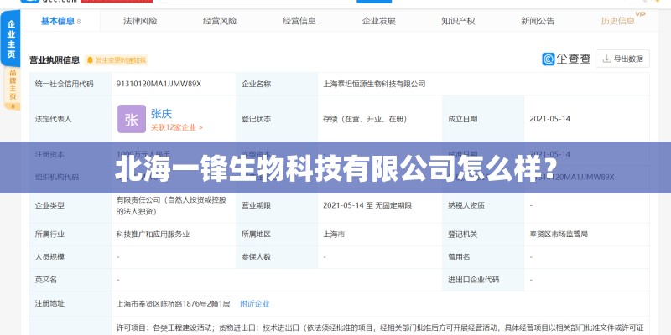Click the 曾用名 label
The width and height of the screenshot is (671, 335).
click(x=459, y=257)
